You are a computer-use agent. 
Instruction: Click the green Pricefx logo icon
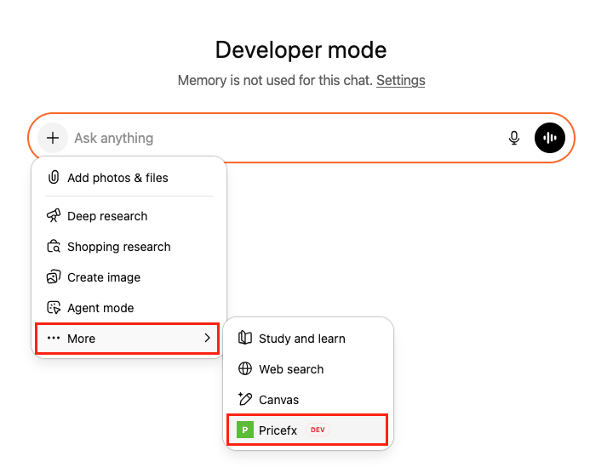pos(245,430)
